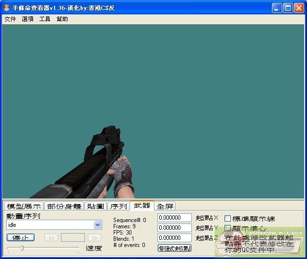The width and height of the screenshot is (307, 259).
Task: Click the 測試起點 test origin button
Action: [175, 248]
